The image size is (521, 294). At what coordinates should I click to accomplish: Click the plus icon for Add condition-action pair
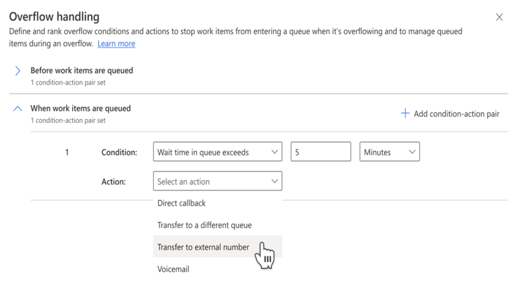[x=405, y=114]
